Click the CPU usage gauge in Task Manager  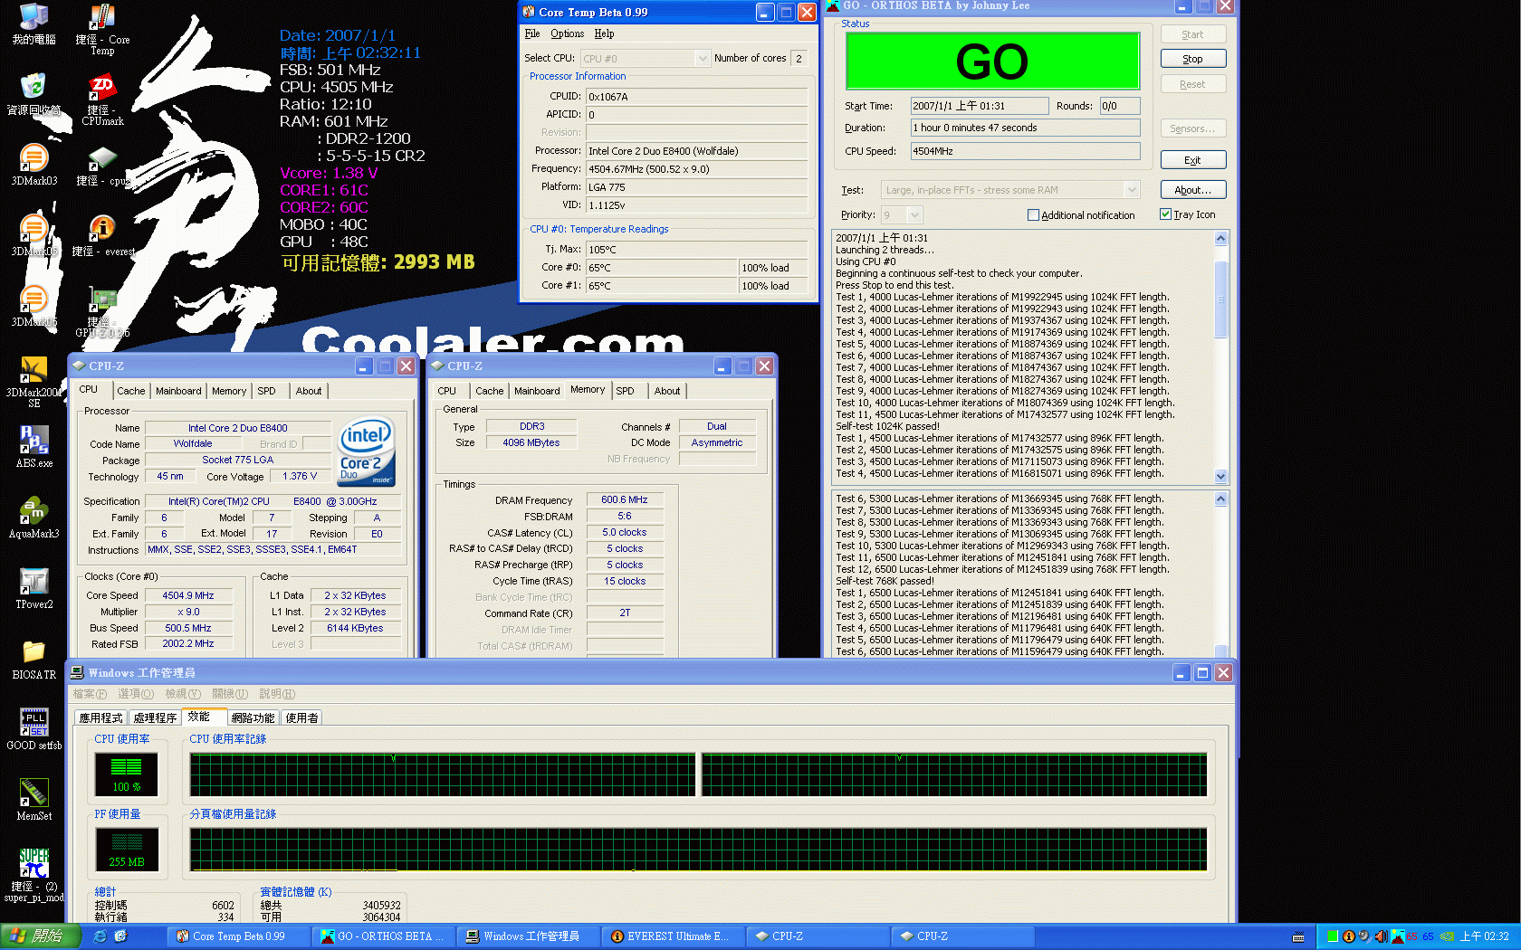[x=126, y=774]
